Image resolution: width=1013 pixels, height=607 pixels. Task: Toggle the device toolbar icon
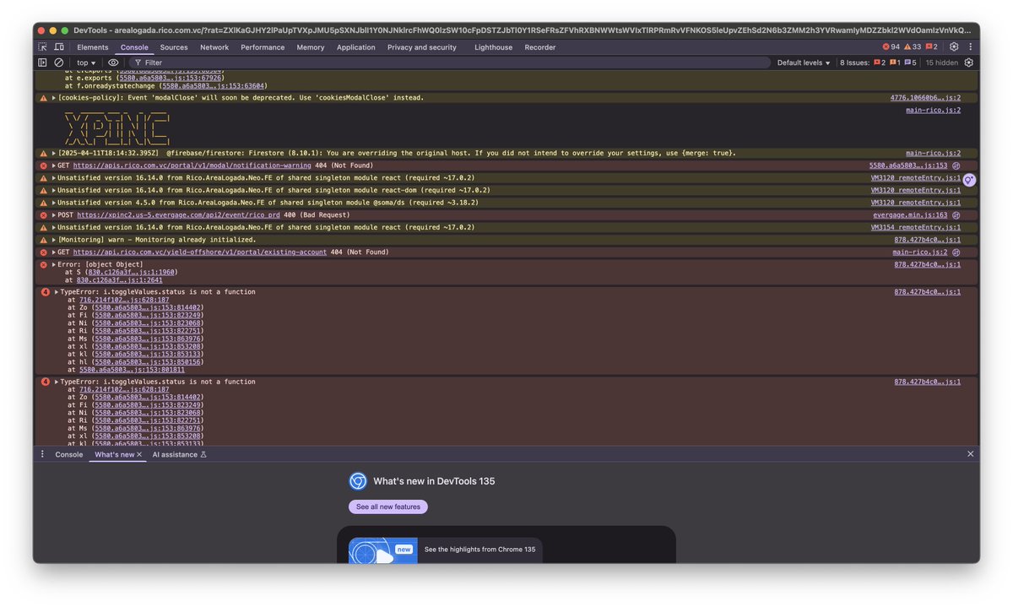coord(59,47)
